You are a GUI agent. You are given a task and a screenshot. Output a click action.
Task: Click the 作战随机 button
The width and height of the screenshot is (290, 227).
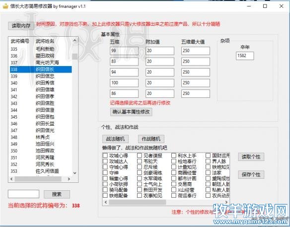151,139
